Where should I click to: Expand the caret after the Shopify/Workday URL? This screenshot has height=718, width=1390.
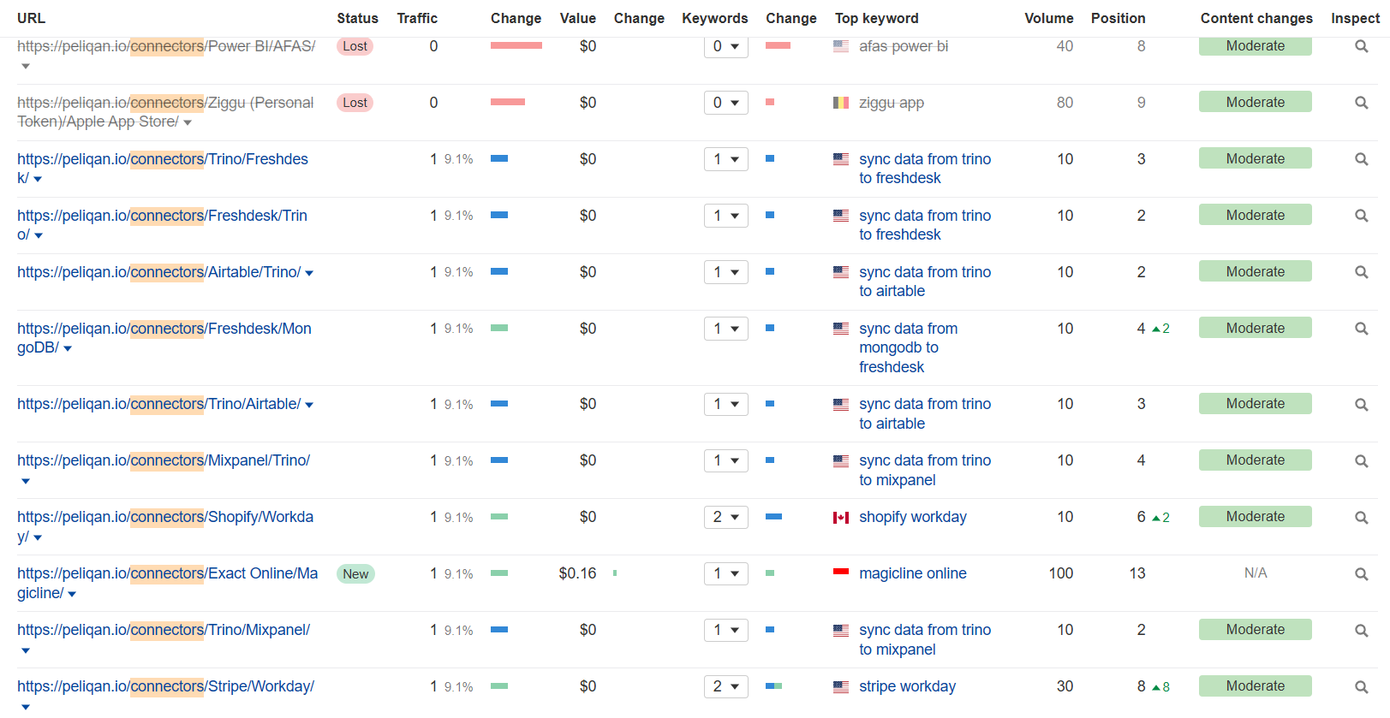coord(38,537)
